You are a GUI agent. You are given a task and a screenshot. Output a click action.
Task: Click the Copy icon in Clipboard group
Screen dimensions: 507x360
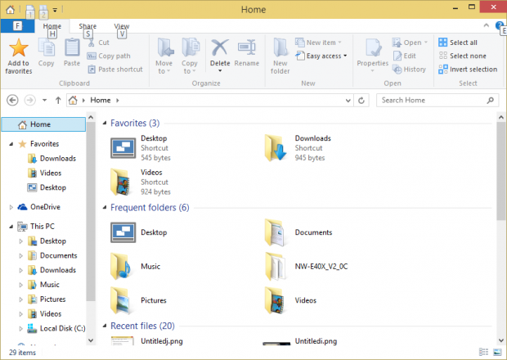(47, 48)
